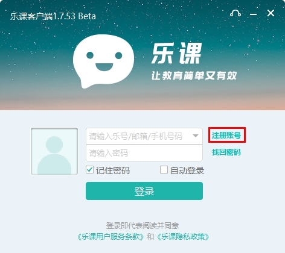This screenshot has width=285, height=253.
Task: Click the 让教育简单又有效 slogan text
Action: [194, 75]
